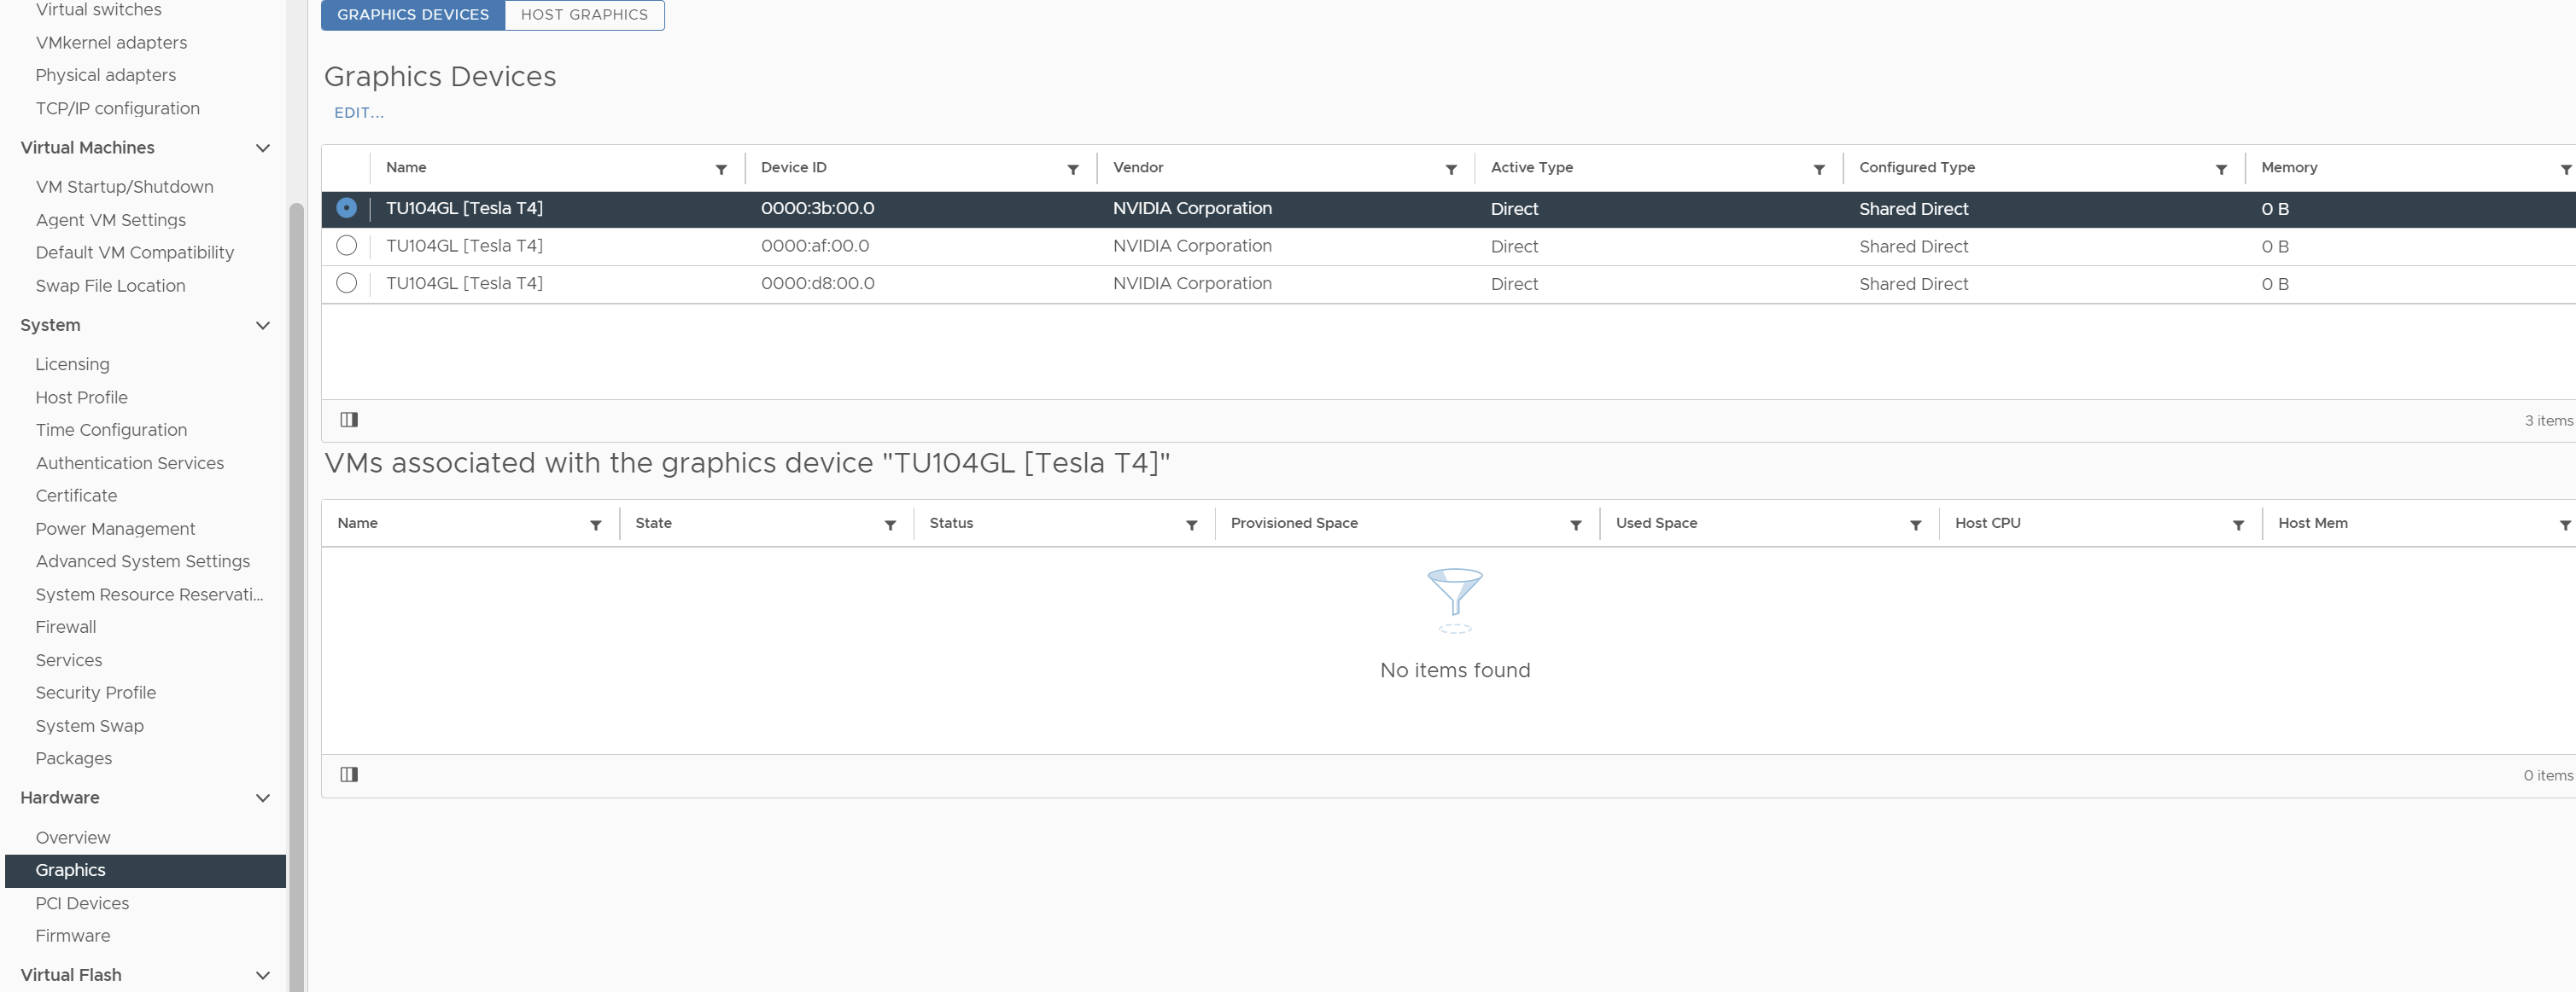Click the selected radio of device 0000:3b:00.0

346,208
